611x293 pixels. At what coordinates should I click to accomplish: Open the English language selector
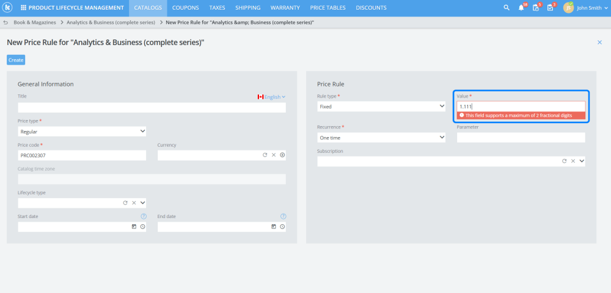272,97
